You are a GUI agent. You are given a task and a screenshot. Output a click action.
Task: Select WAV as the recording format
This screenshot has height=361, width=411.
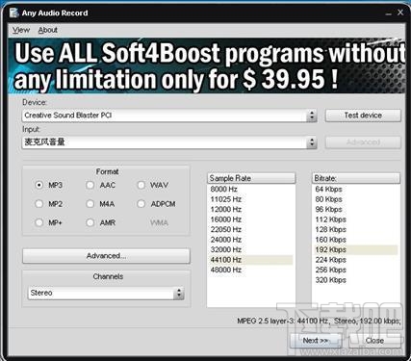tap(141, 185)
